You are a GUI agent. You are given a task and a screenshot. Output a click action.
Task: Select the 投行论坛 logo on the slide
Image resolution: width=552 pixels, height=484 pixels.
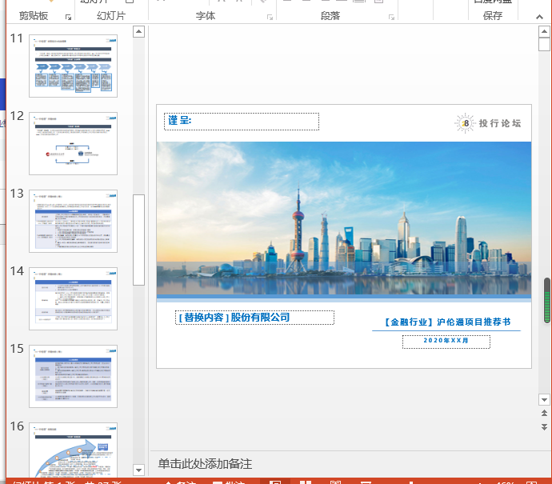click(488, 123)
